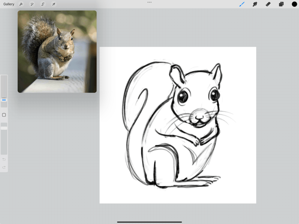Open the Actions wrench menu
Viewport: 299px width, 224px height.
[21, 4]
